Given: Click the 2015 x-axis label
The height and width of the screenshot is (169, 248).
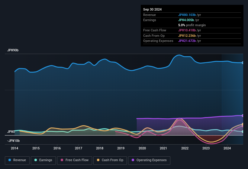Looking at the screenshot, I should pos(36,148).
